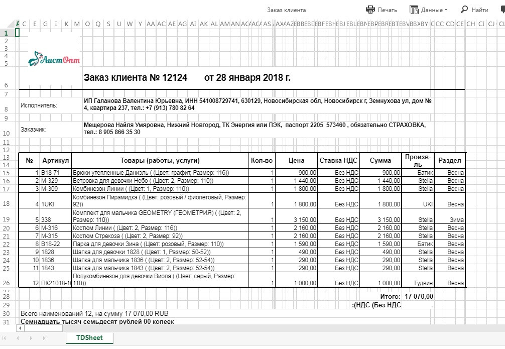This screenshot has height=349, width=505.
Task: Go to first sheet navigation arrow
Action: tap(5, 338)
